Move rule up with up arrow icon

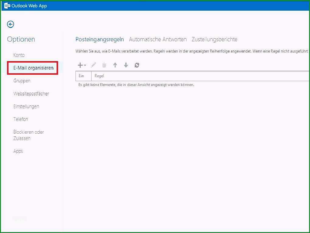pyautogui.click(x=115, y=65)
